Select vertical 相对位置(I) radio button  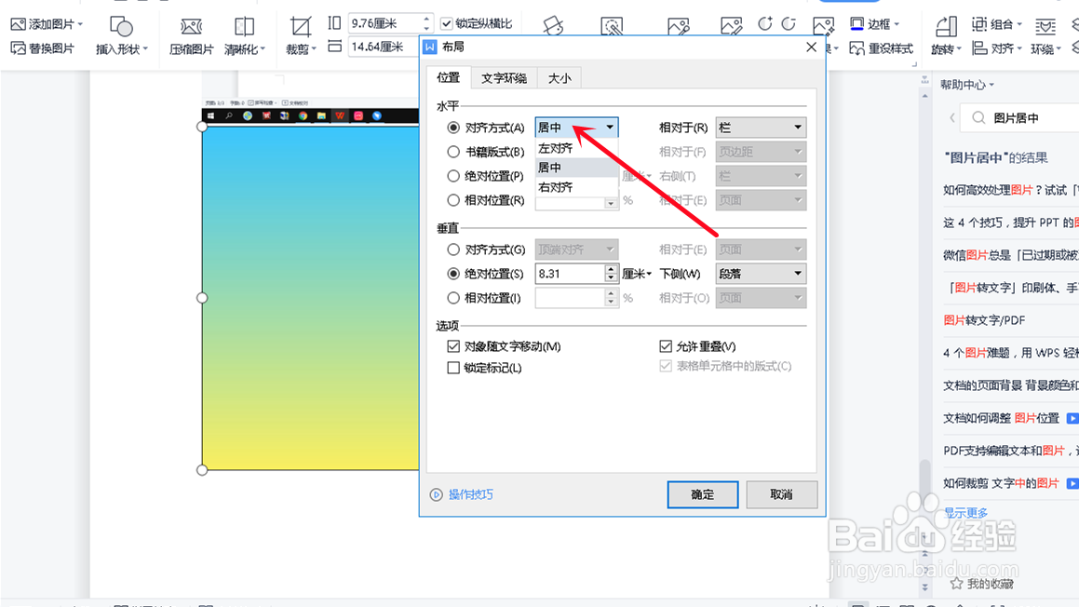coord(452,298)
